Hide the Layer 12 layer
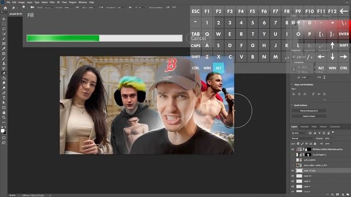Image resolution: width=351 pixels, height=197 pixels. click(292, 176)
